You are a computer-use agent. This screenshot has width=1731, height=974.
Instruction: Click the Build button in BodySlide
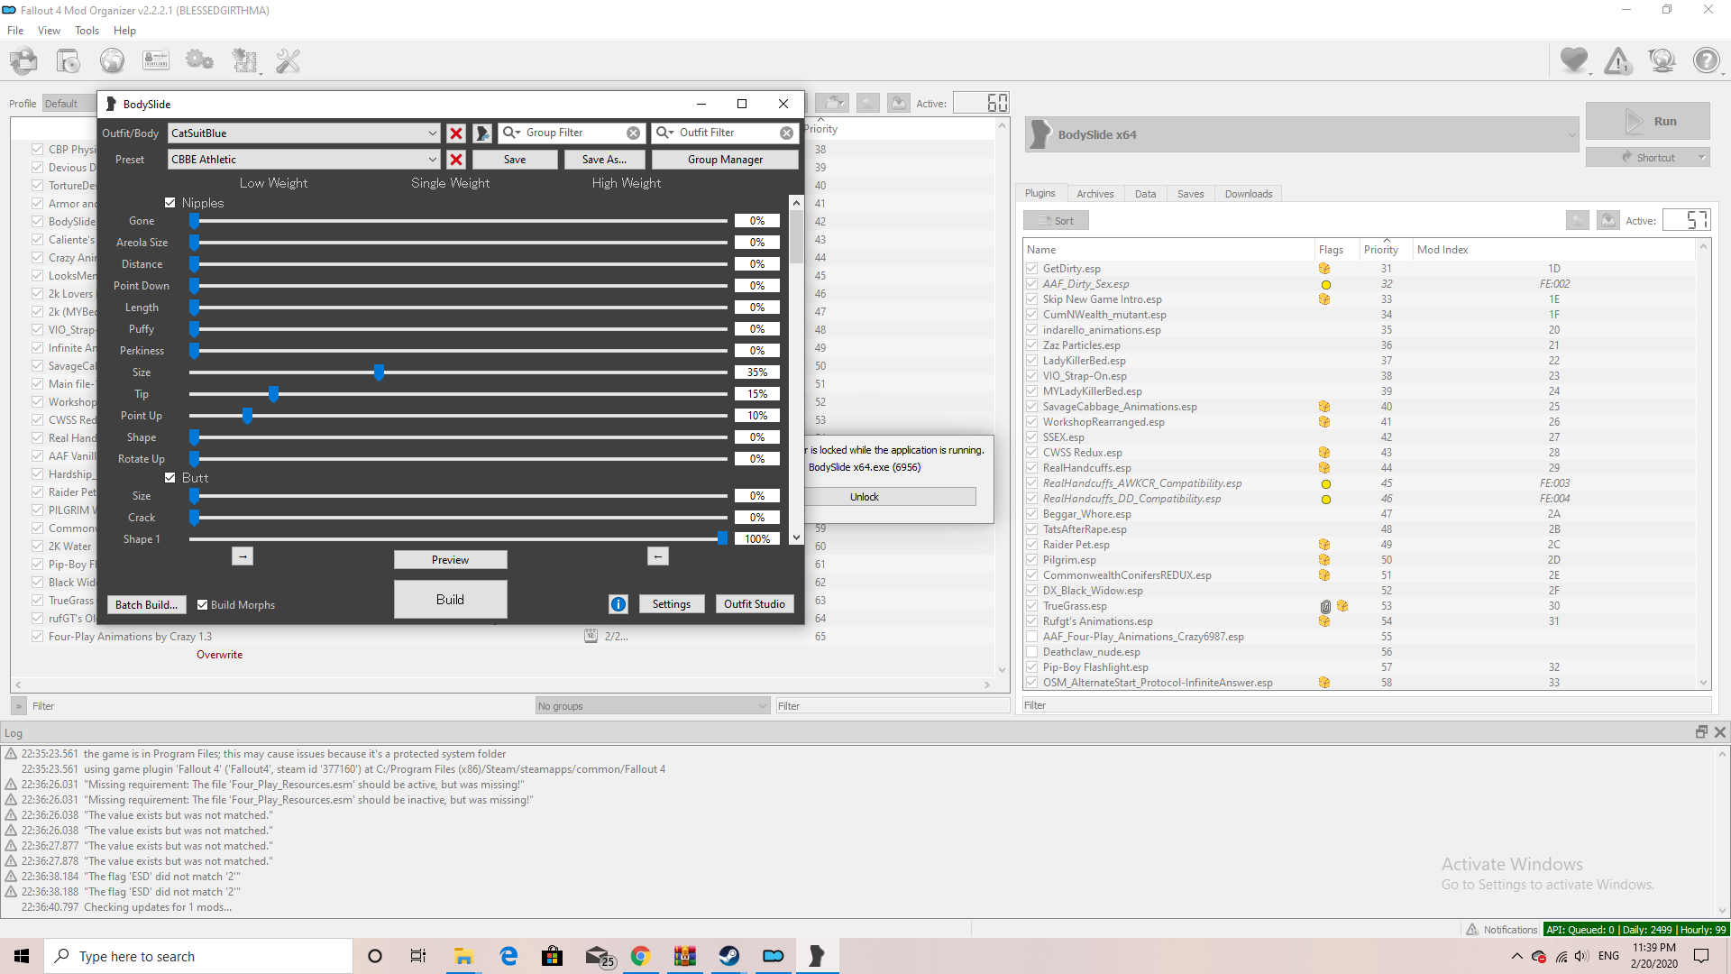coord(450,600)
